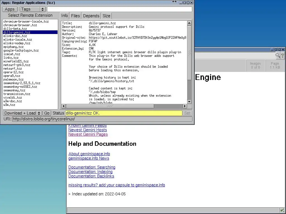Click the Set button

(187, 113)
